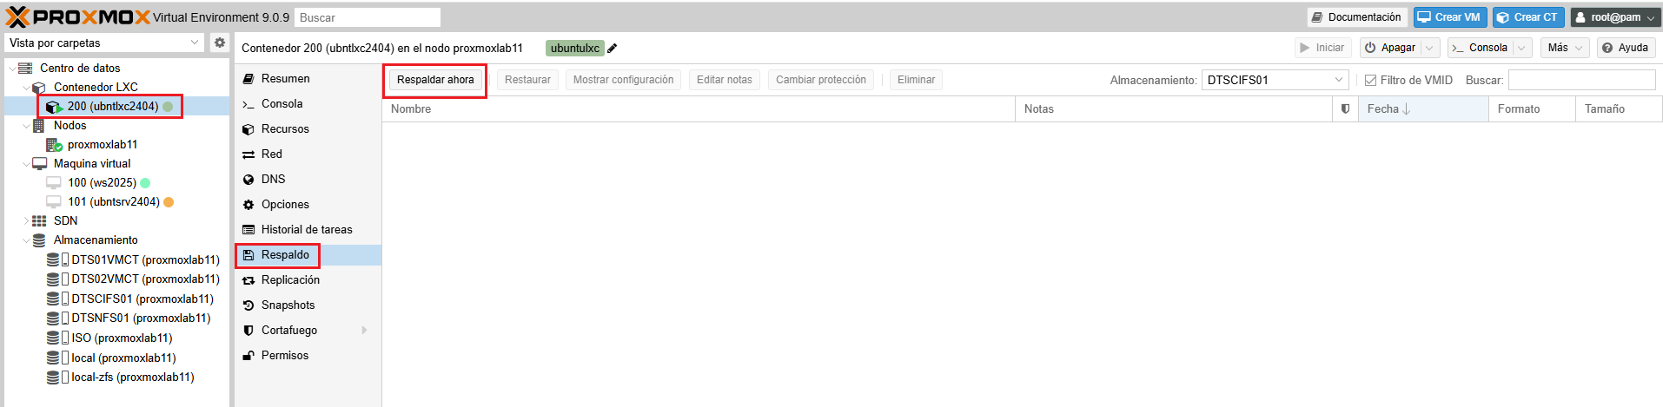The width and height of the screenshot is (1663, 407).
Task: Click the Ayuda button
Action: coord(1626,48)
